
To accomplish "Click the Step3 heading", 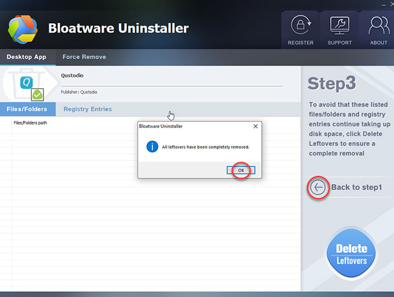I will (331, 83).
